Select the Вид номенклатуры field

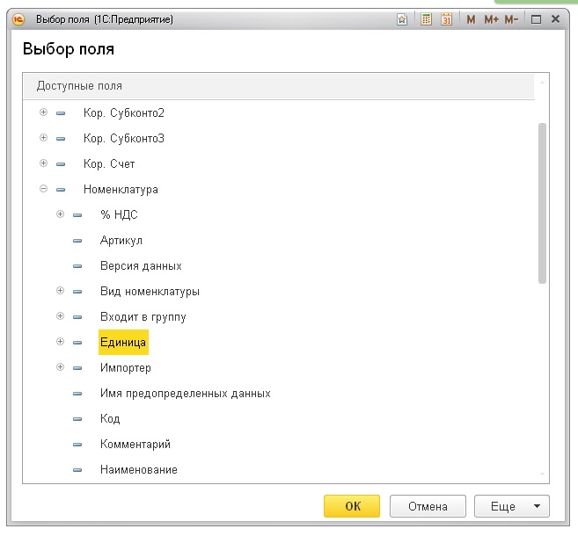point(150,291)
